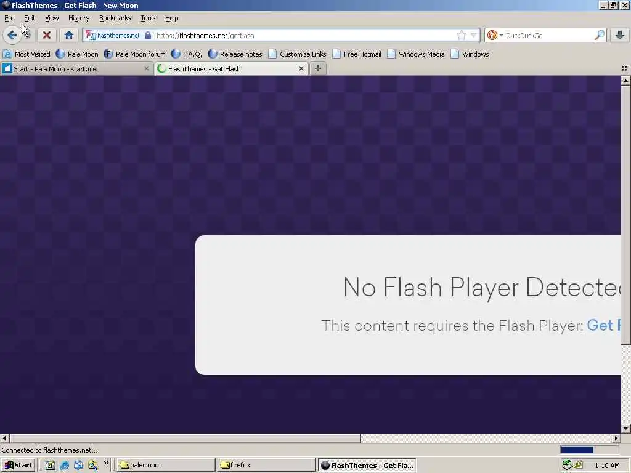This screenshot has height=473, width=631.
Task: Open a new tab with plus button
Action: [x=318, y=68]
